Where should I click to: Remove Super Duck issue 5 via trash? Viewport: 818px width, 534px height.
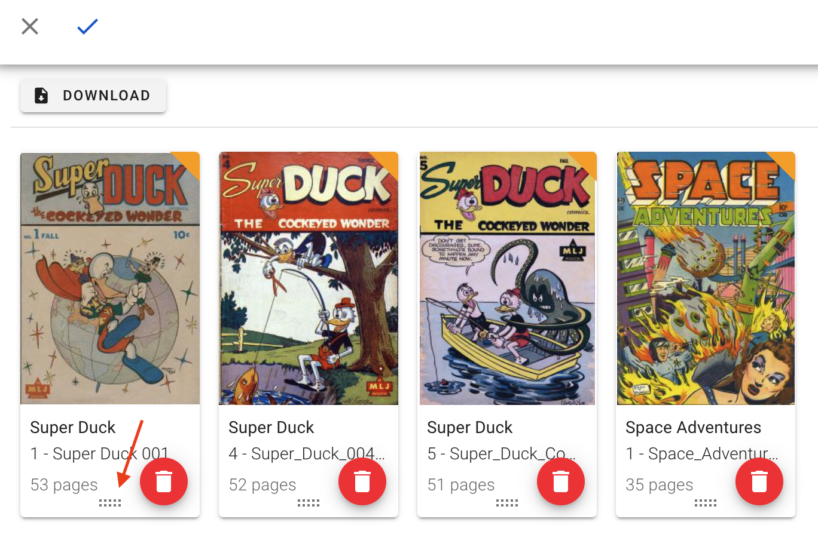561,482
